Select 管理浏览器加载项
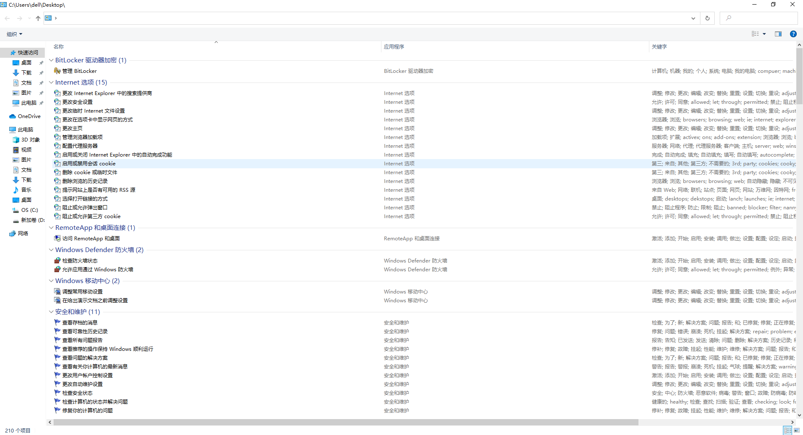The height and width of the screenshot is (435, 803). pyautogui.click(x=82, y=137)
